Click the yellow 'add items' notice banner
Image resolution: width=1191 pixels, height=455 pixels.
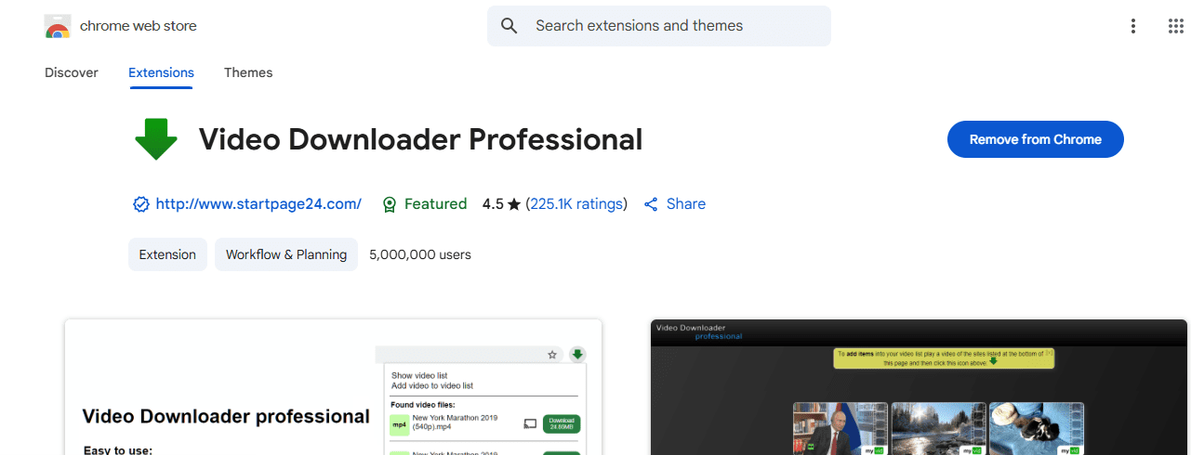(944, 358)
